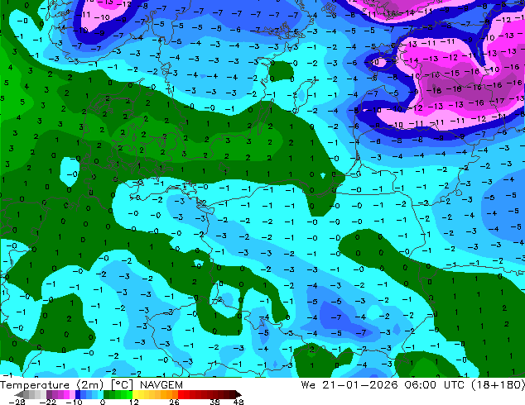
Task: Click the 'UTC' label
Action: tap(455, 385)
